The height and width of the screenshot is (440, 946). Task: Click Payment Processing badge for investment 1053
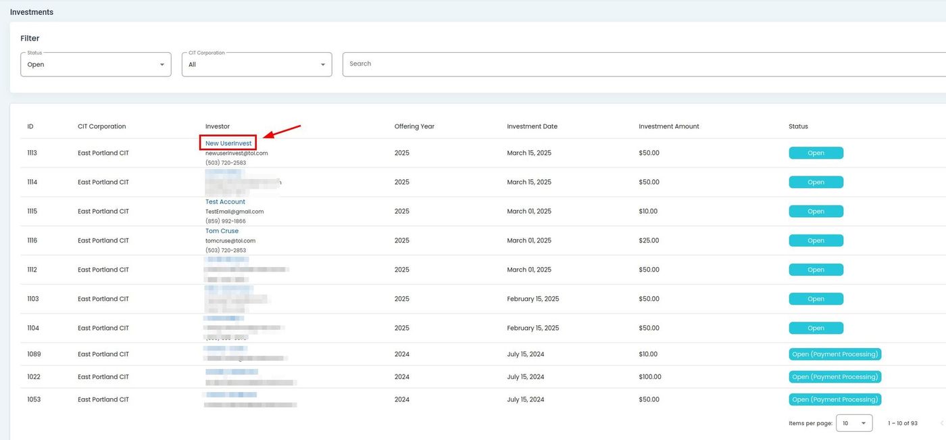point(835,399)
